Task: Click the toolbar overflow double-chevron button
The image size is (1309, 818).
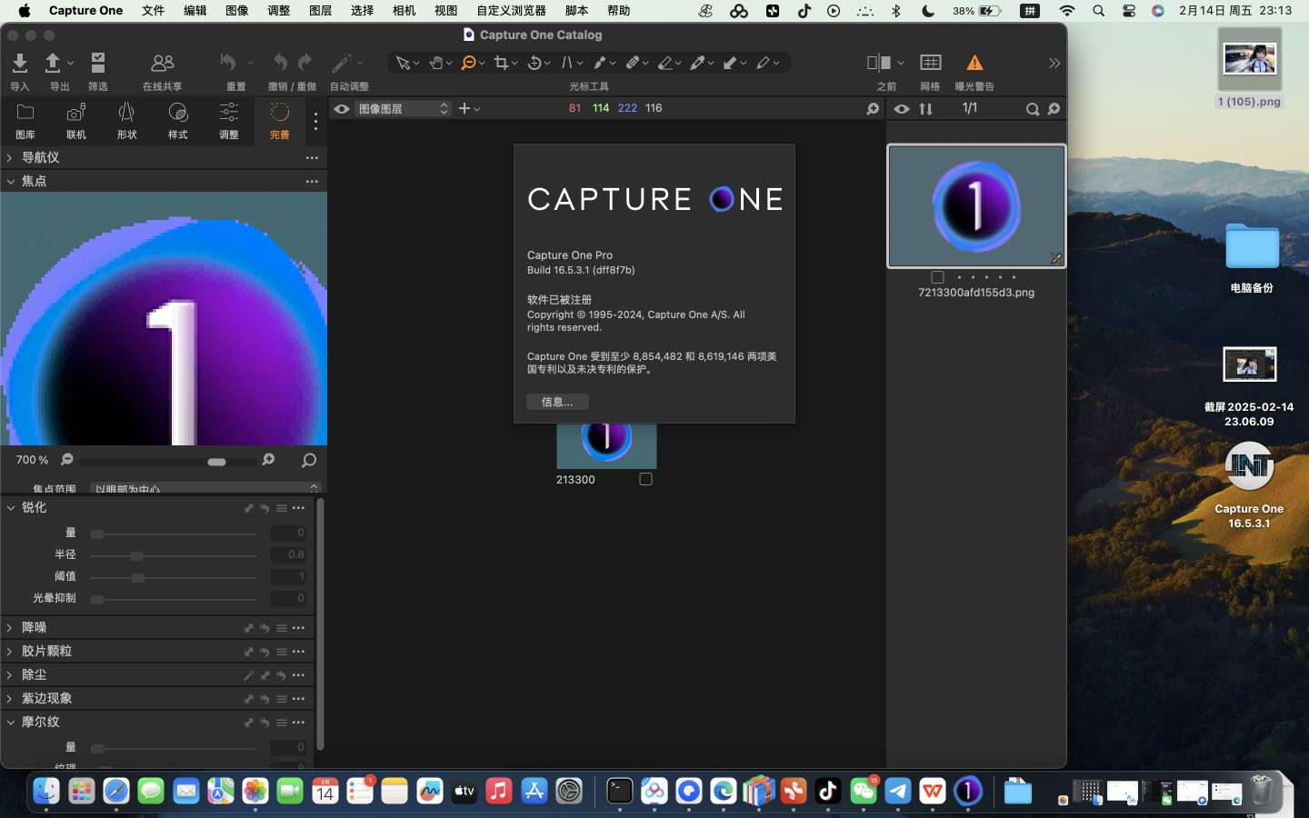Action: coord(1054,63)
